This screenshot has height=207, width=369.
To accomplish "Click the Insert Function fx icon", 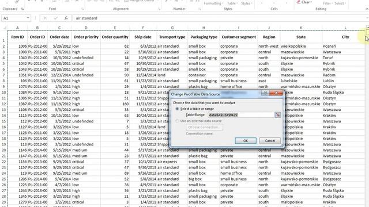I will (x=66, y=18).
